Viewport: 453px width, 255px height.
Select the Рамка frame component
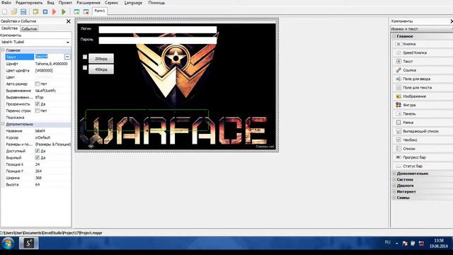423,123
